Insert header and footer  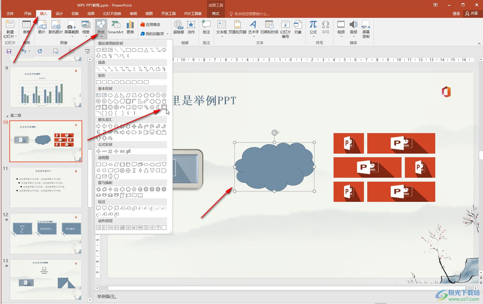pos(237,27)
